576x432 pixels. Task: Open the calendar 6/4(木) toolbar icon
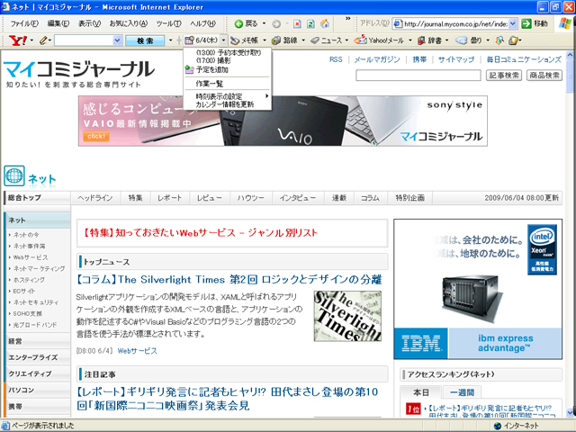pos(189,40)
